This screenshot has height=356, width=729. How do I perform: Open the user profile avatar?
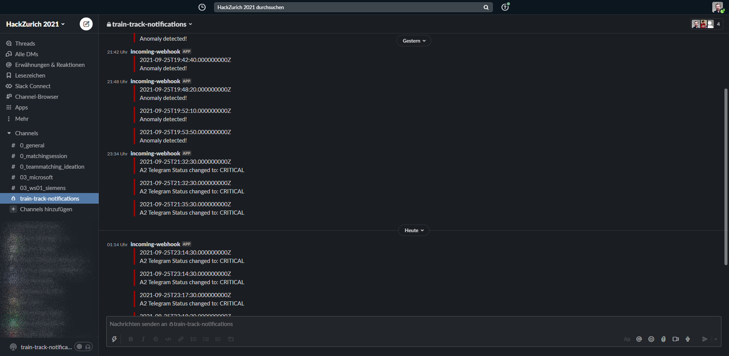click(x=717, y=7)
